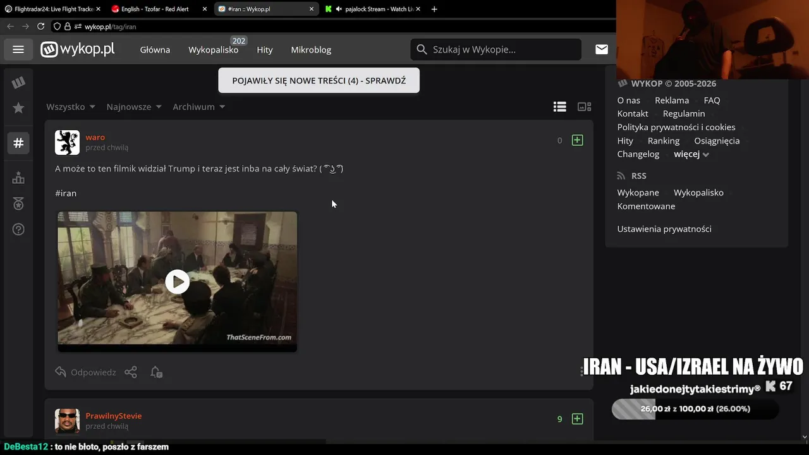Expand the Najnowsze sort dropdown
The height and width of the screenshot is (455, 809).
134,107
